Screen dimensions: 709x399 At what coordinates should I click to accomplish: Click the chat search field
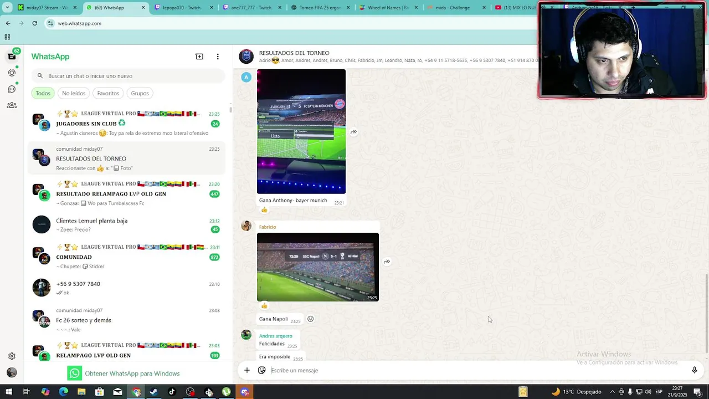129,76
